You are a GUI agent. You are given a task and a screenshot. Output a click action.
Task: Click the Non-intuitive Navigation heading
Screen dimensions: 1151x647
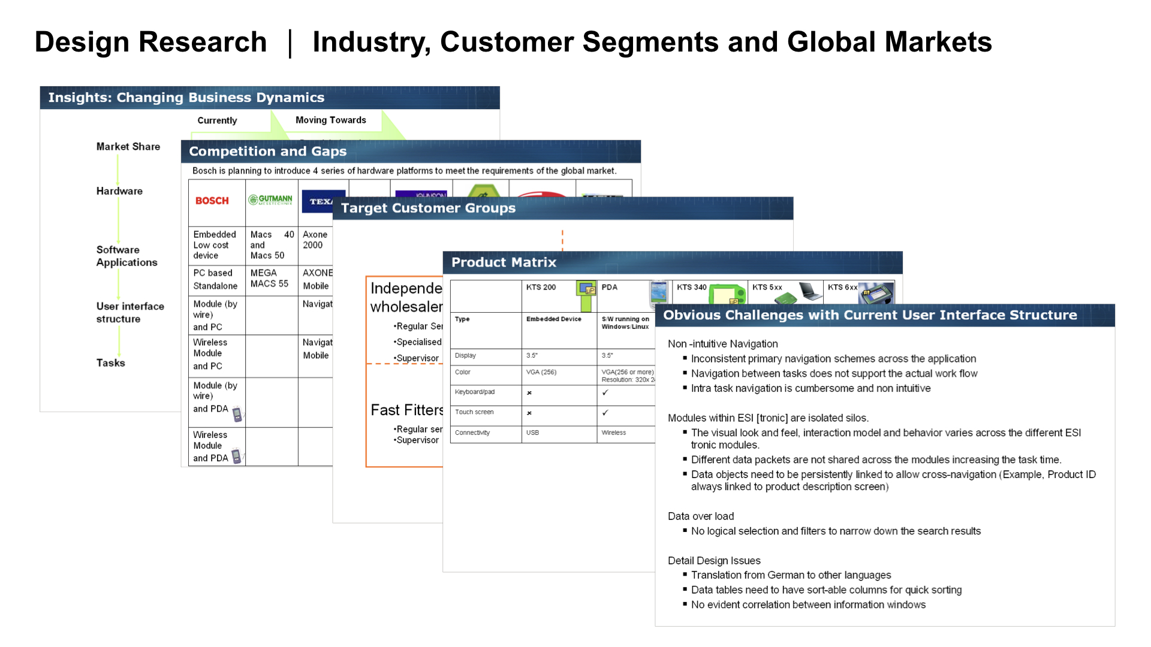tap(722, 344)
